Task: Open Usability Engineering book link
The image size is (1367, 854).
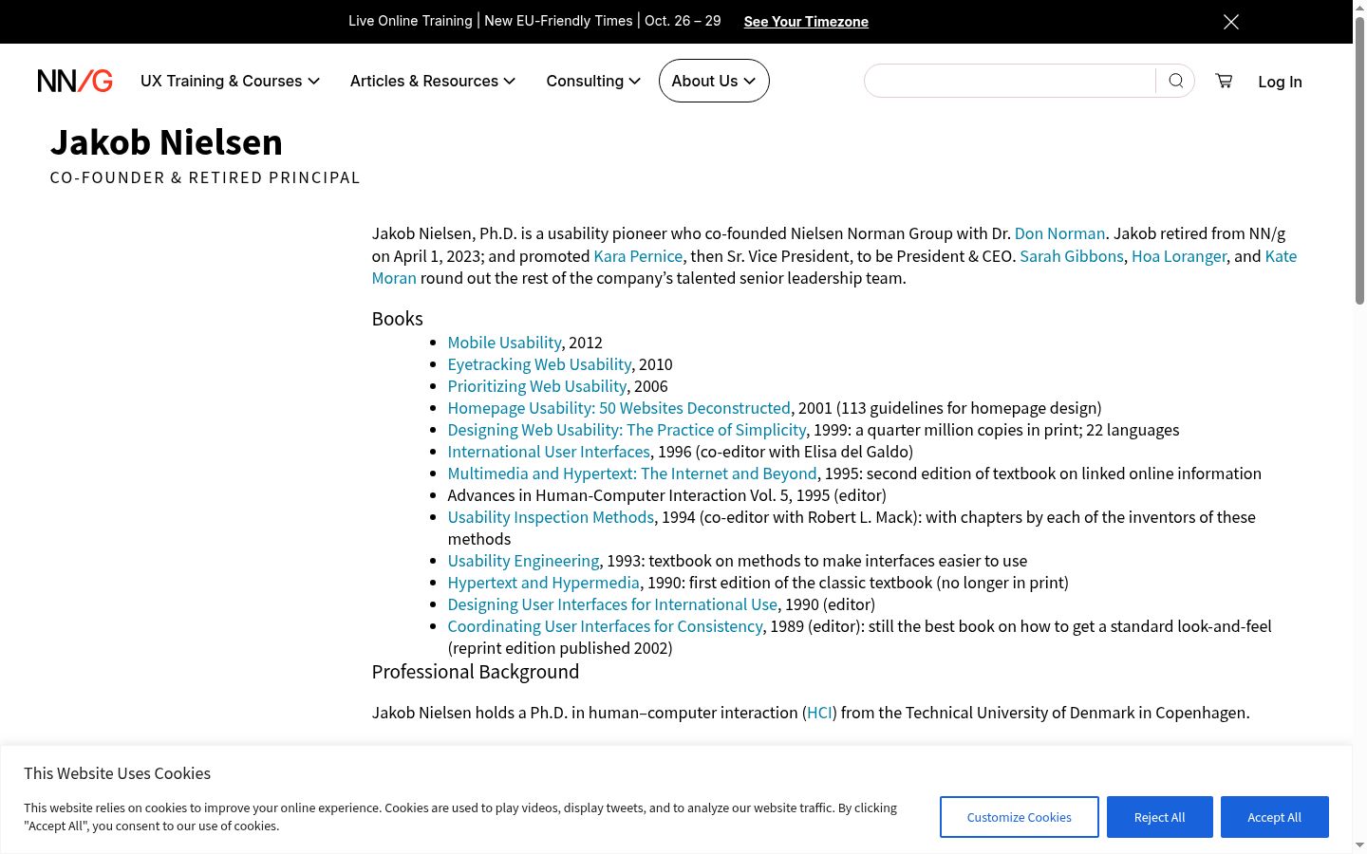Action: [523, 561]
